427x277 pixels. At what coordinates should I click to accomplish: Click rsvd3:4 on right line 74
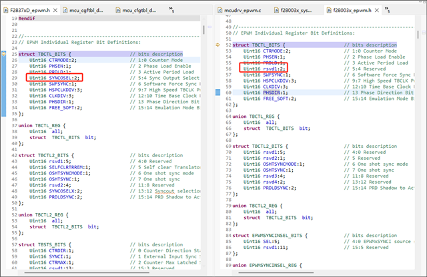point(274,176)
